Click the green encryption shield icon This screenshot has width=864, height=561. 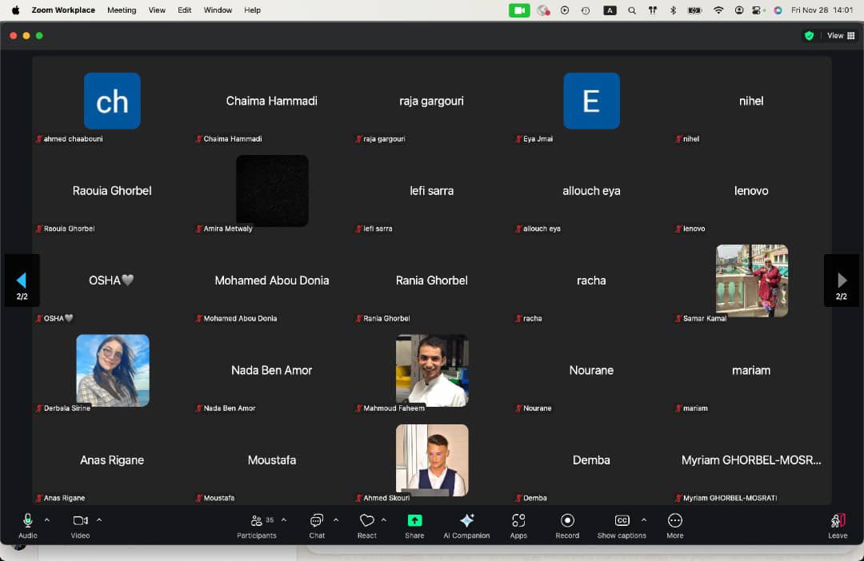click(x=809, y=36)
